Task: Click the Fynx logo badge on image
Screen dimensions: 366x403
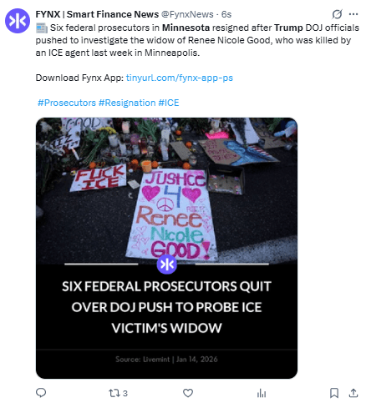Action: pyautogui.click(x=167, y=264)
